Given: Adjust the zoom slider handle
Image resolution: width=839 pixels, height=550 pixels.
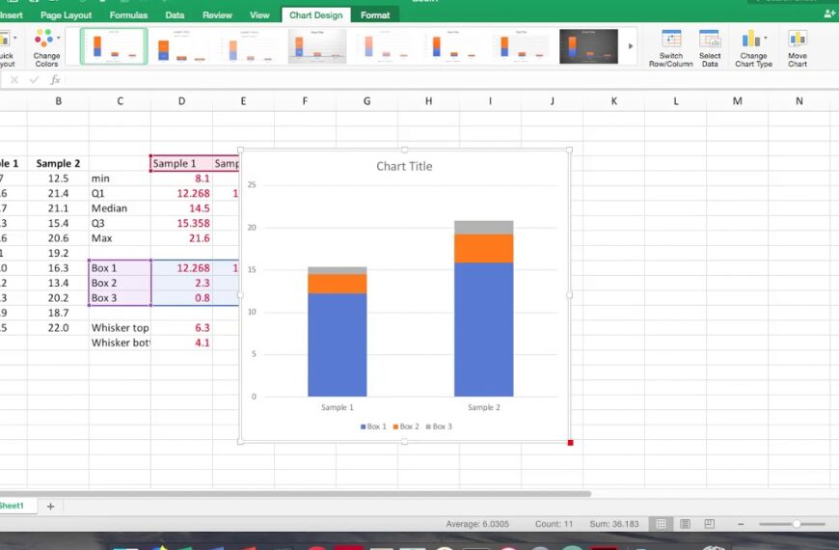Looking at the screenshot, I should (x=797, y=524).
